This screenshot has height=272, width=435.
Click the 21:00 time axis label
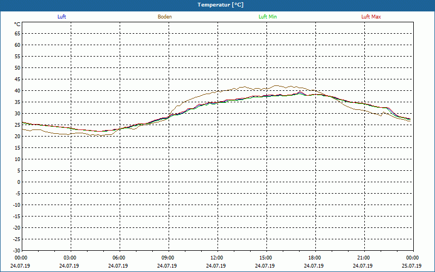click(363, 258)
